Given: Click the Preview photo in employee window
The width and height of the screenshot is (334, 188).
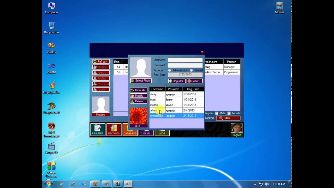Looking at the screenshot, I should click(101, 105).
